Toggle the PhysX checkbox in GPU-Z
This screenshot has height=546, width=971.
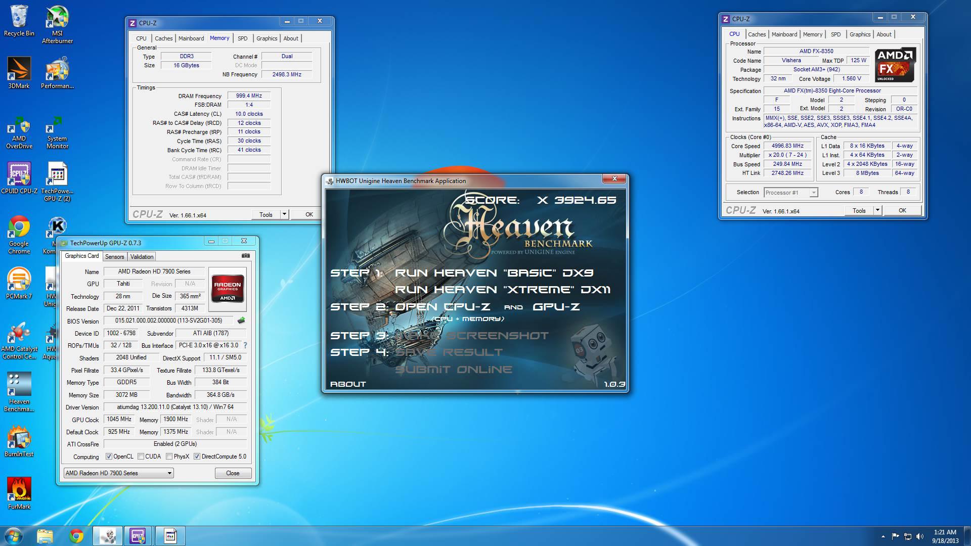click(169, 457)
